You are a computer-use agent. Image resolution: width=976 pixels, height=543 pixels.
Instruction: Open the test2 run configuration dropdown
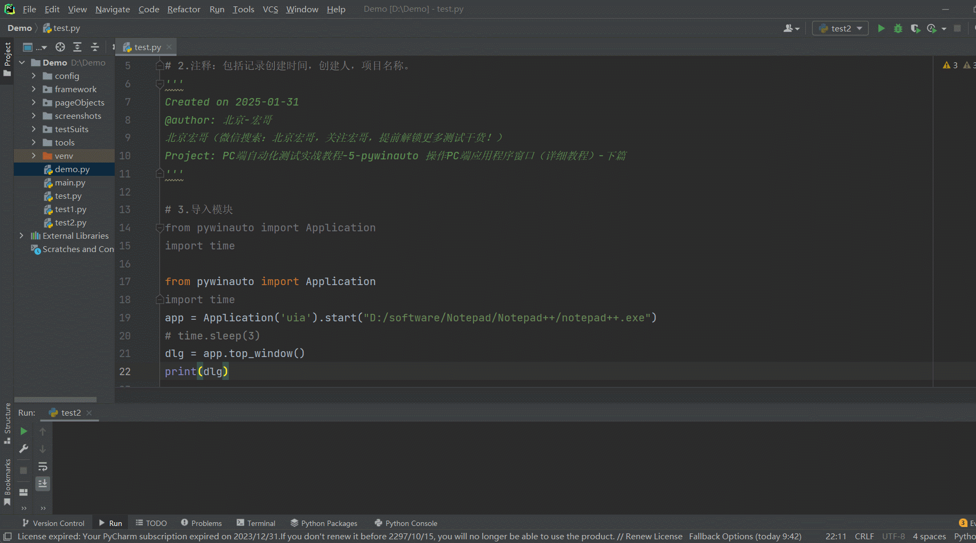[x=840, y=28]
